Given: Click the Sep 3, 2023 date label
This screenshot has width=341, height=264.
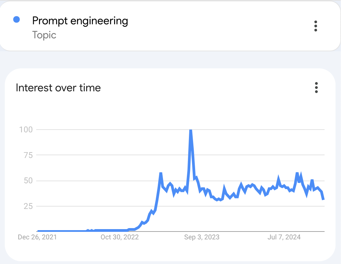Looking at the screenshot, I should (x=201, y=237).
